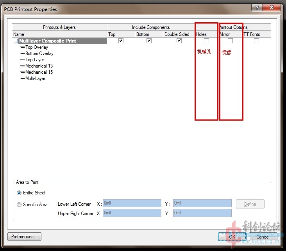
Task: Uncheck the Double Sided components checkbox
Action: (179, 41)
